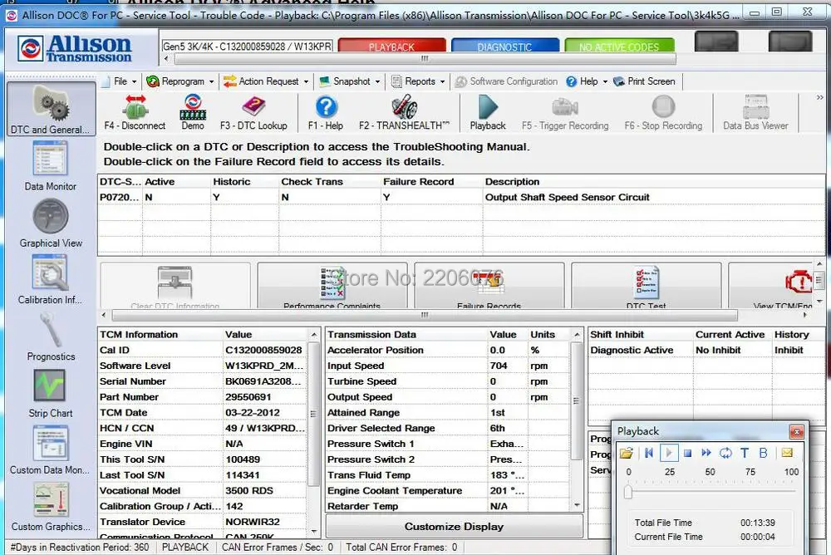
Task: Open the Help dropdown menu
Action: point(587,81)
